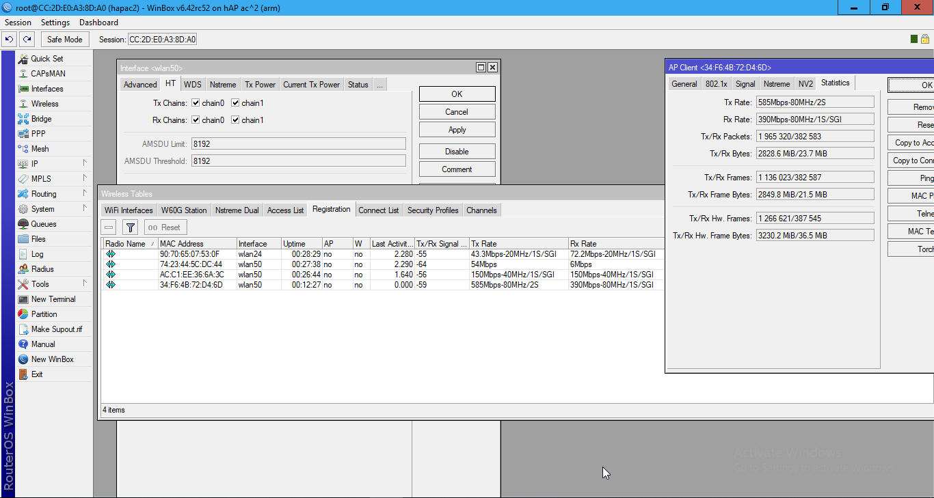This screenshot has height=498, width=934.
Task: Toggle Tx Chains chain1 checkbox
Action: (x=235, y=103)
